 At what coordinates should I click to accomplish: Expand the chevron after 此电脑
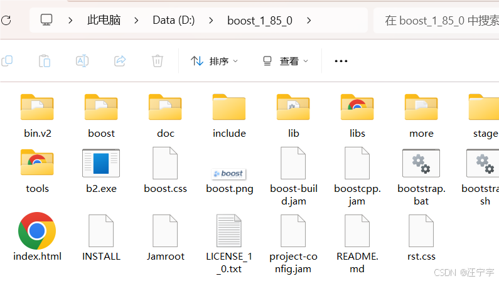tap(136, 20)
